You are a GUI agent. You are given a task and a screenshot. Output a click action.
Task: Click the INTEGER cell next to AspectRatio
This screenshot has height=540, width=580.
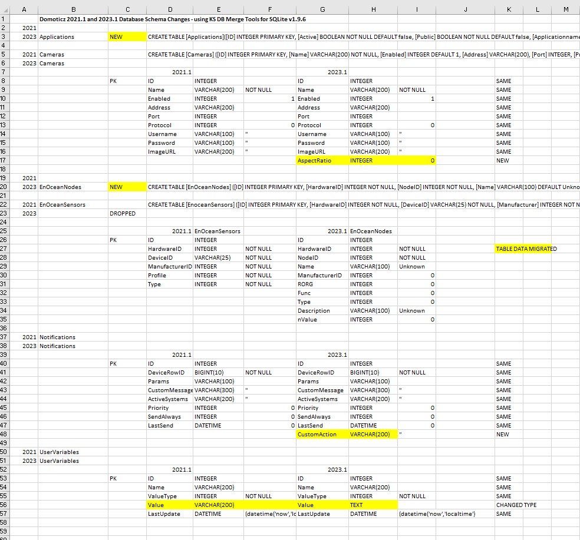click(x=373, y=160)
